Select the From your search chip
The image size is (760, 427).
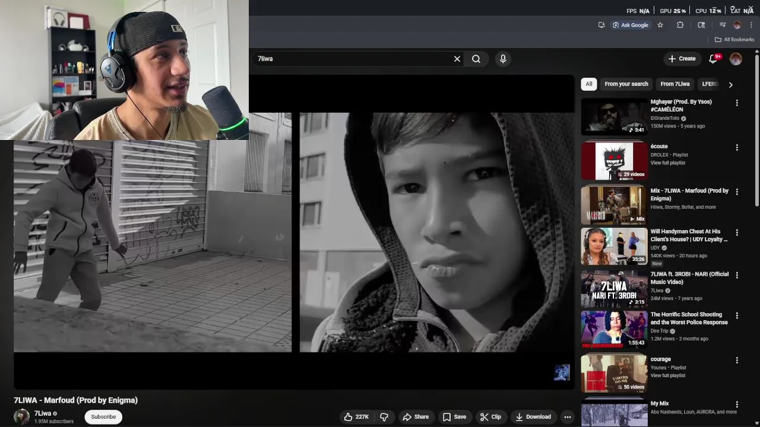click(626, 84)
